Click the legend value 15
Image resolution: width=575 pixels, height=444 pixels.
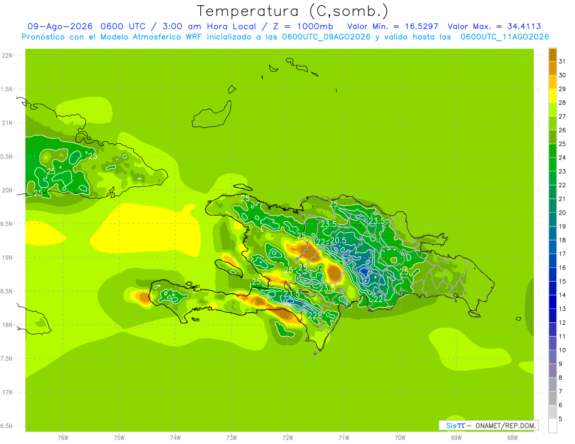(x=562, y=281)
